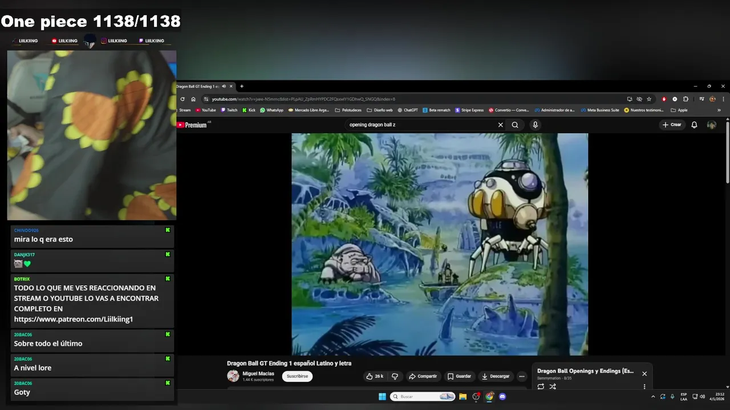730x410 pixels.
Task: Open the Diseño web bookmark folder
Action: pos(380,110)
